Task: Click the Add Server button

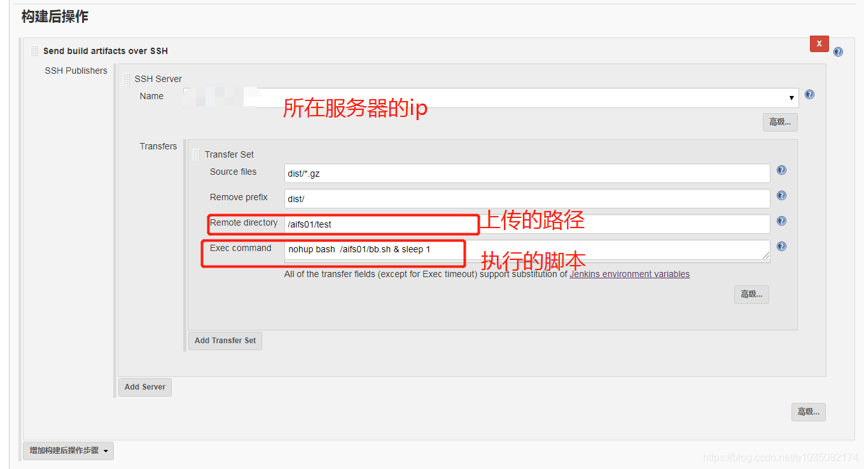Action: tap(145, 387)
